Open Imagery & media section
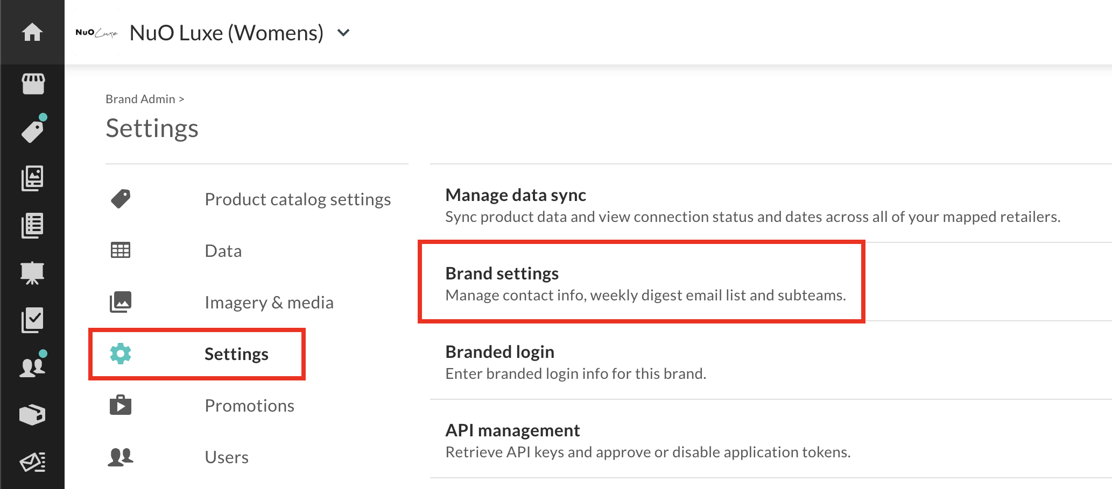This screenshot has width=1112, height=489. [x=269, y=303]
